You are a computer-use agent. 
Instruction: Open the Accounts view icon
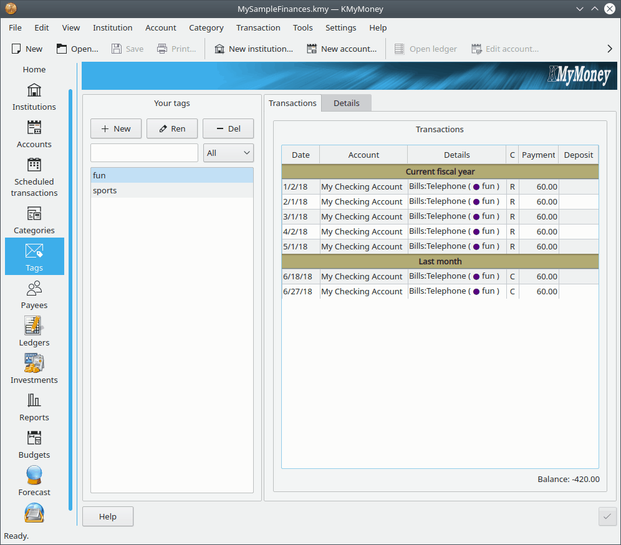(34, 128)
